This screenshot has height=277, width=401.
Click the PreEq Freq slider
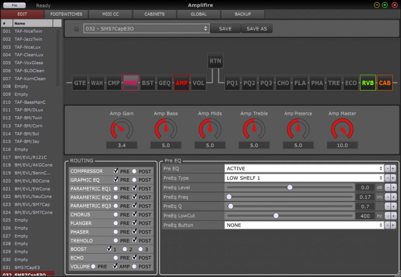[290, 197]
